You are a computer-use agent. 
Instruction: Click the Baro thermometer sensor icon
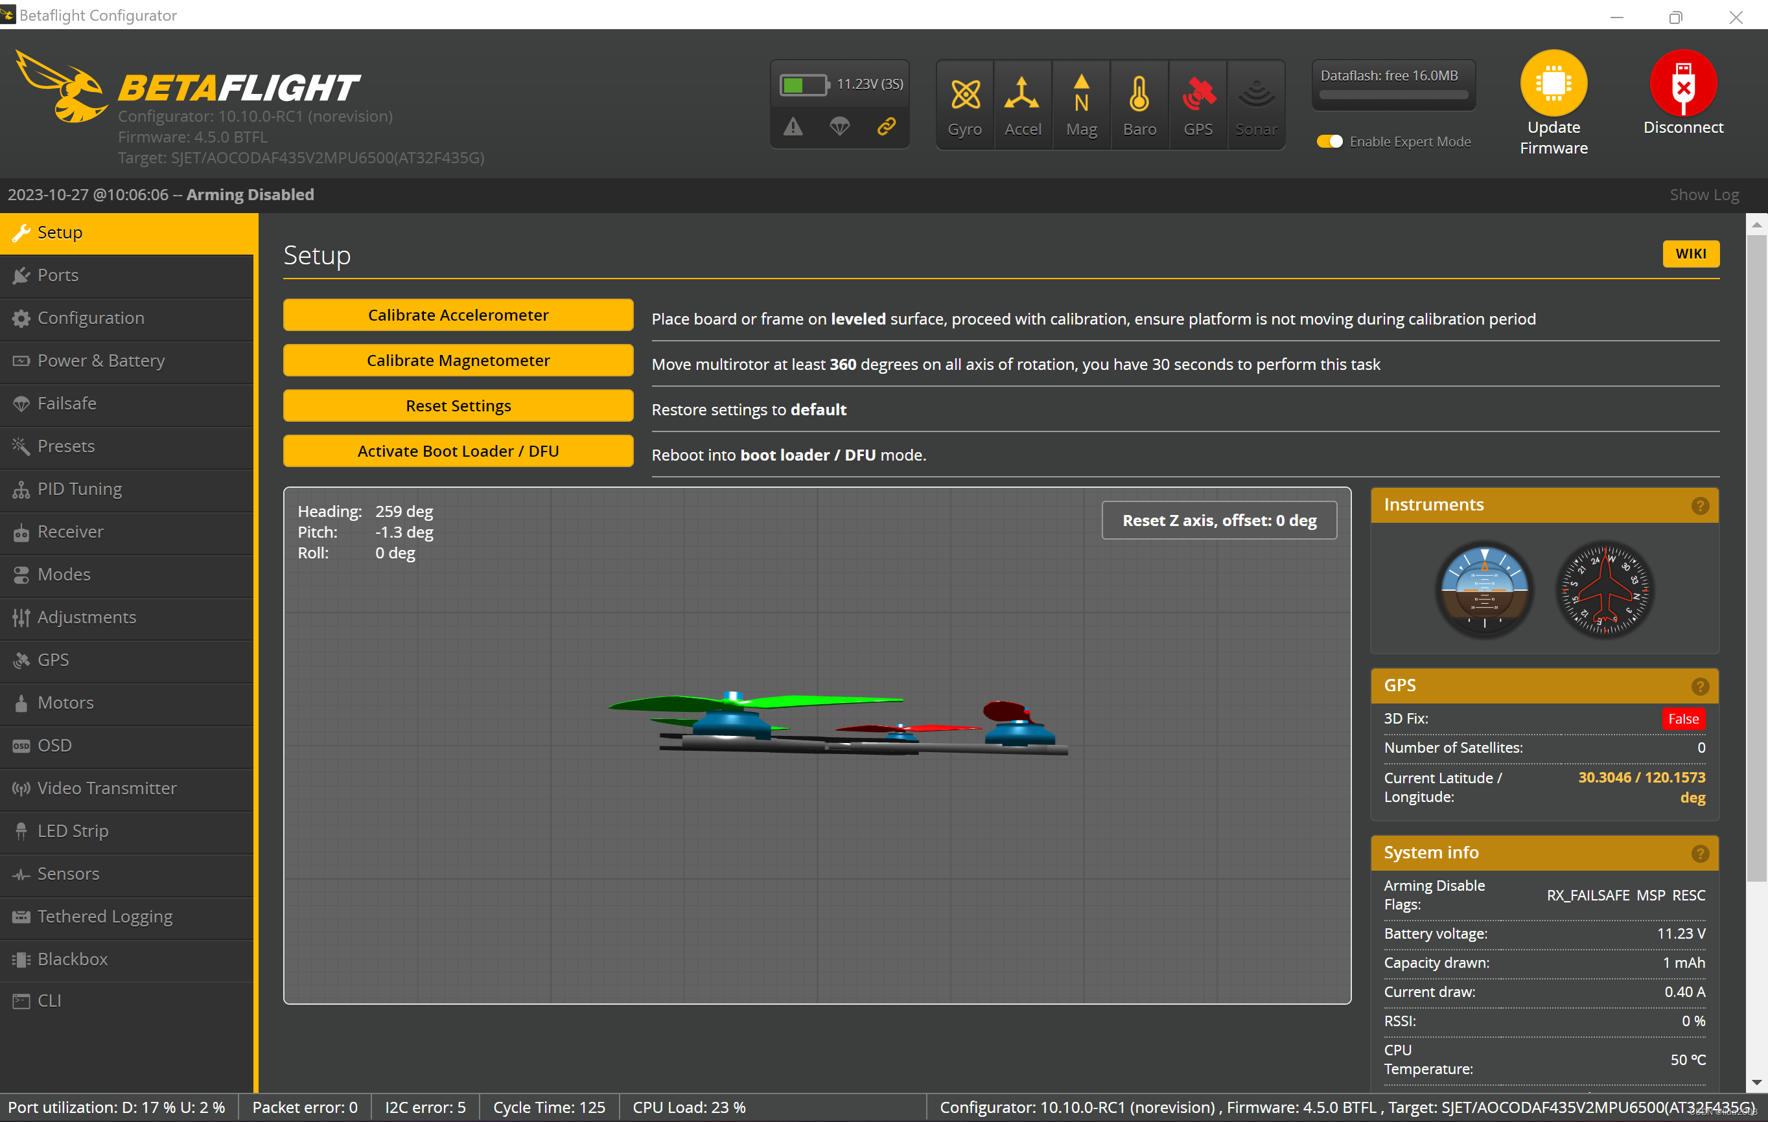(1139, 95)
